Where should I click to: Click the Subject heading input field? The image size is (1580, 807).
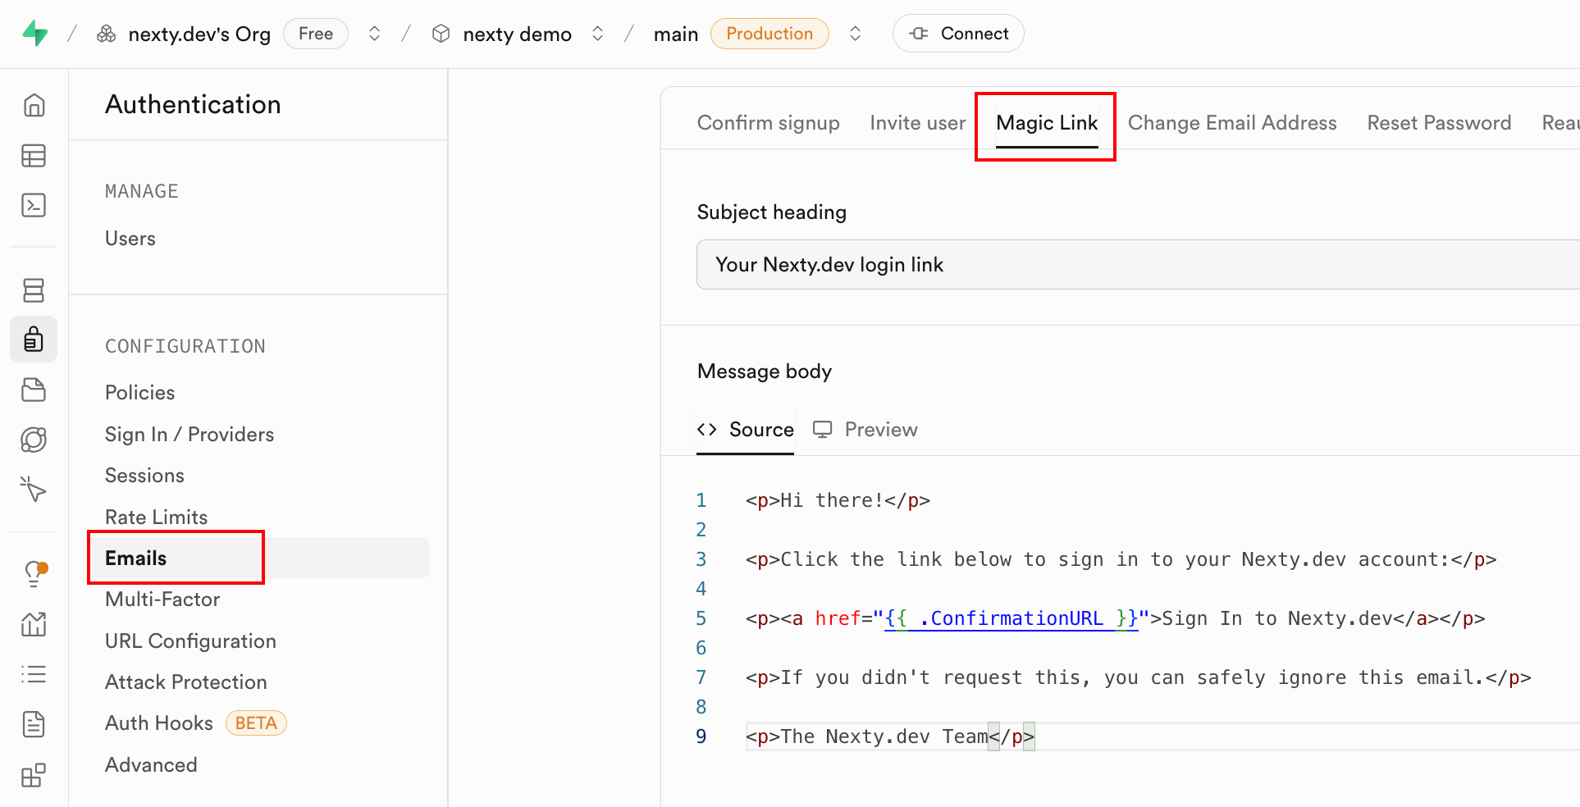(1138, 265)
